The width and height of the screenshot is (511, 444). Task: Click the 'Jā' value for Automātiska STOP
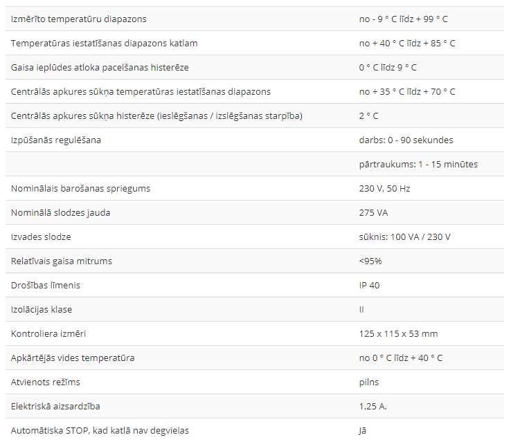(x=362, y=430)
